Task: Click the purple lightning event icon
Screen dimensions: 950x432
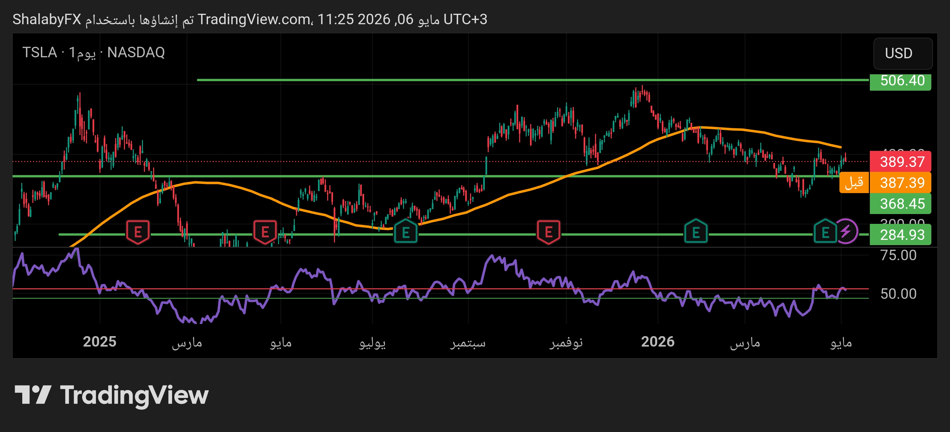Action: click(x=846, y=232)
